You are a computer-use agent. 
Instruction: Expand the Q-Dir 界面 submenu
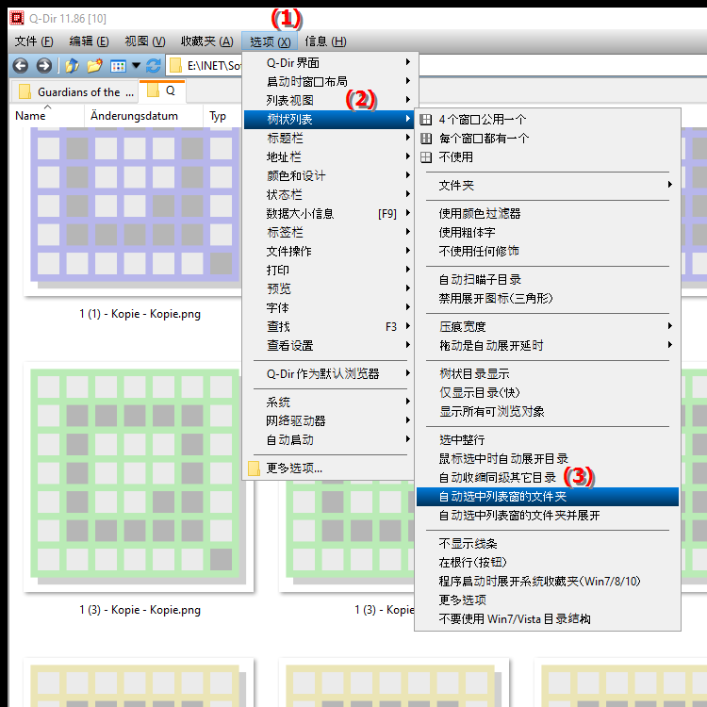(330, 62)
